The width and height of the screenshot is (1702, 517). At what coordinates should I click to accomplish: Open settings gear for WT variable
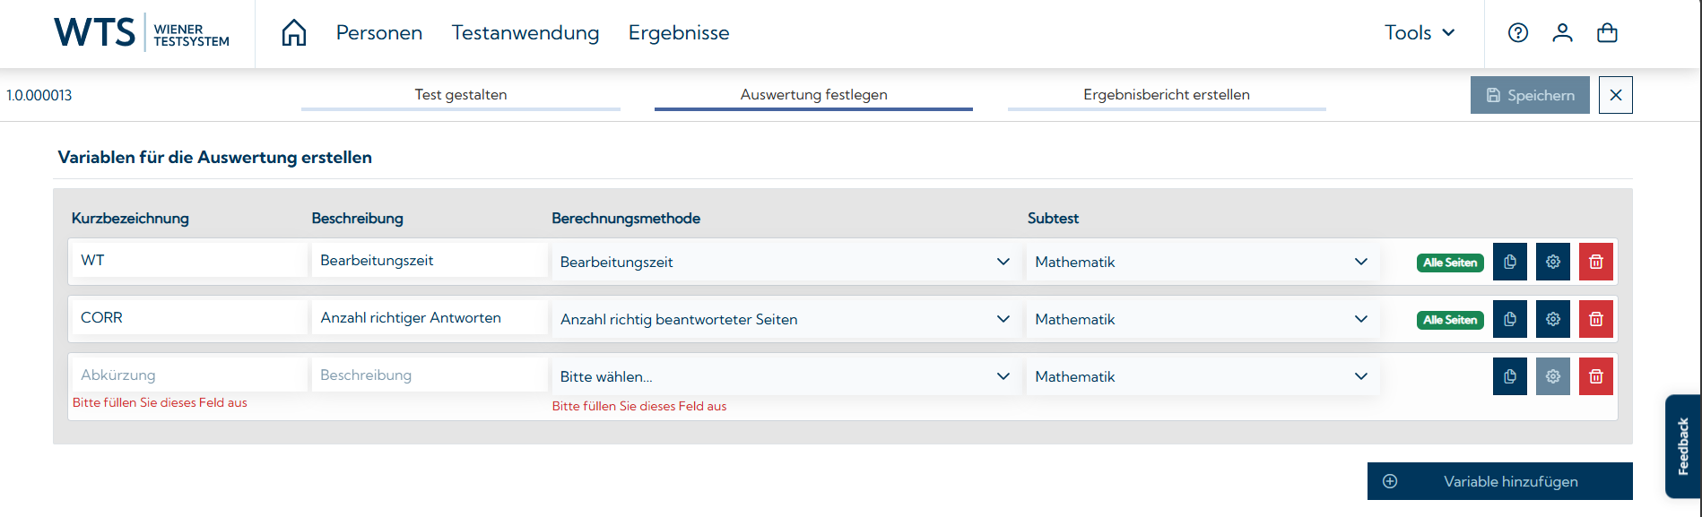click(x=1552, y=262)
